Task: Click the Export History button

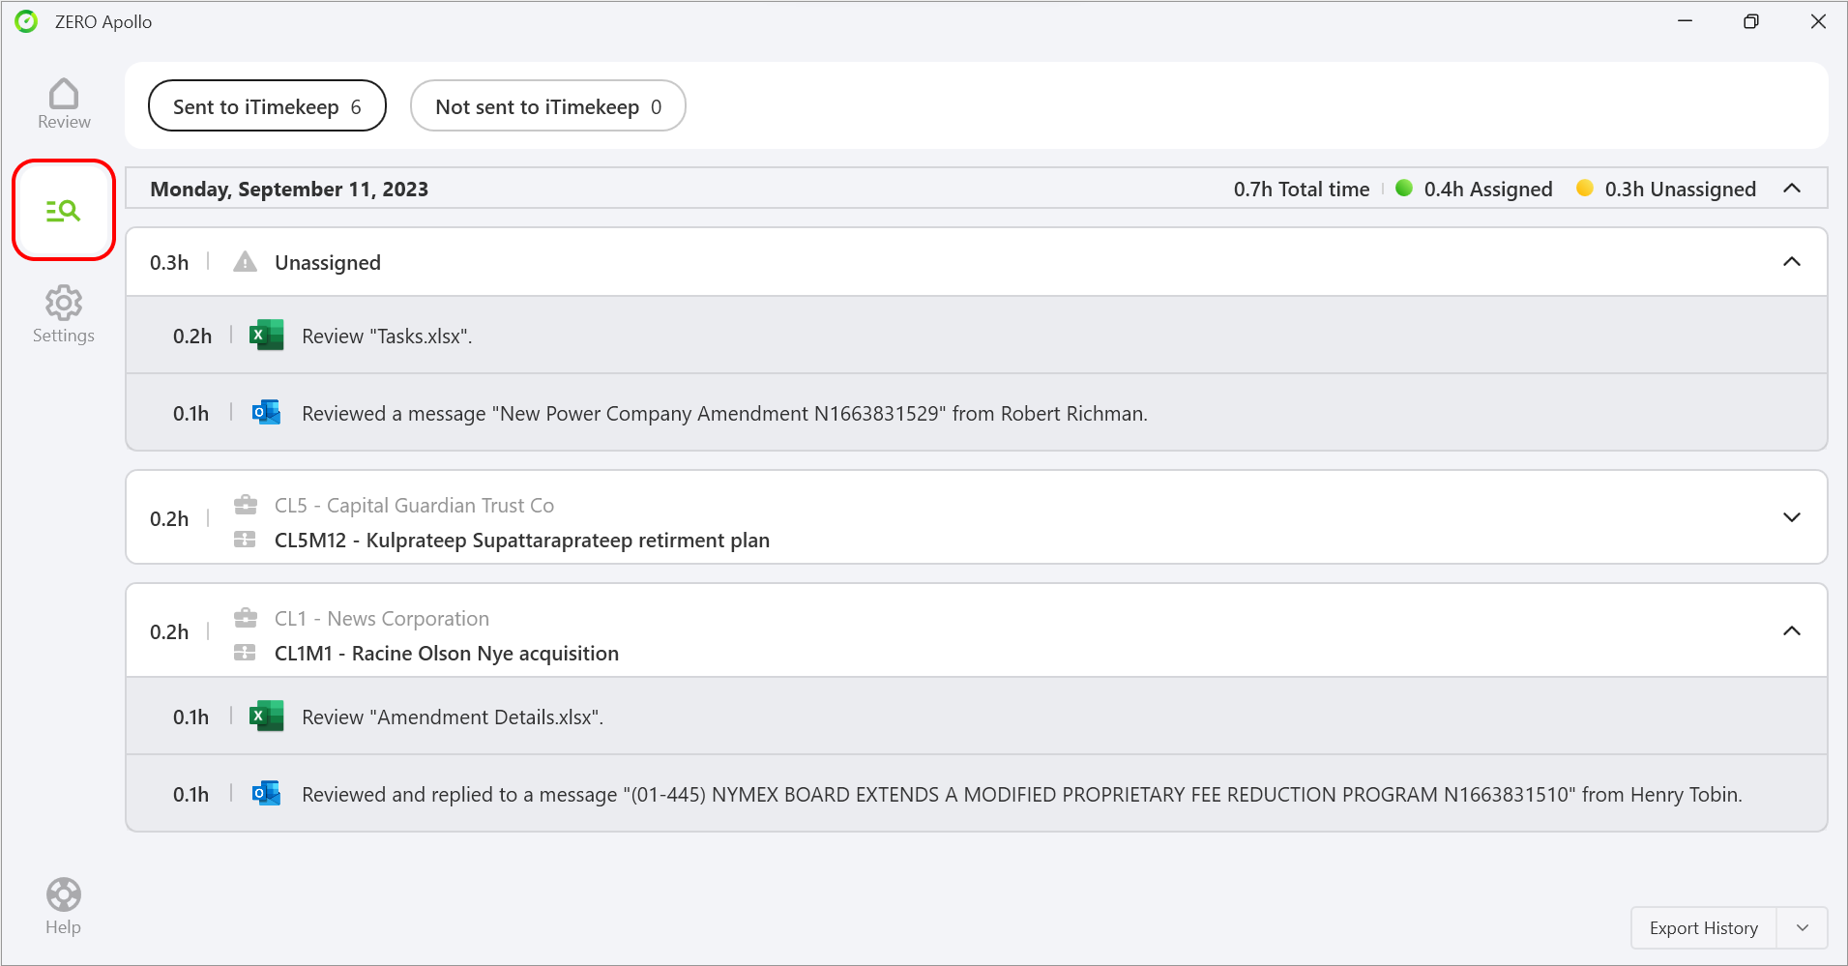Action: (1703, 928)
